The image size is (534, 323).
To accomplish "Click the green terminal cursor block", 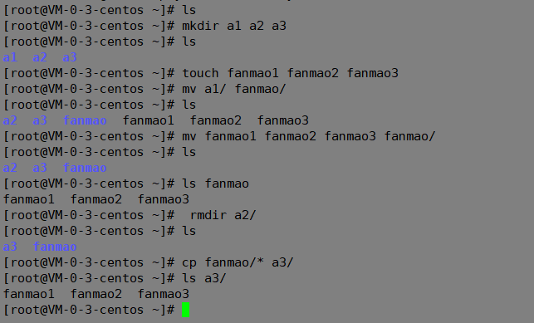I will (x=185, y=310).
